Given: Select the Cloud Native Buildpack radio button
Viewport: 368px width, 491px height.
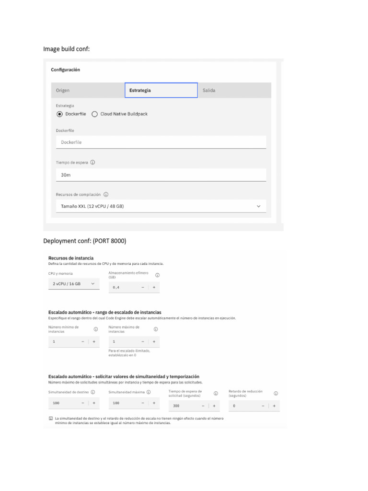Looking at the screenshot, I should point(94,114).
